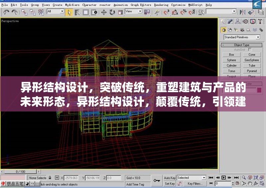Choose the Select Object arrow tool
The image size is (266, 188).
69,13
